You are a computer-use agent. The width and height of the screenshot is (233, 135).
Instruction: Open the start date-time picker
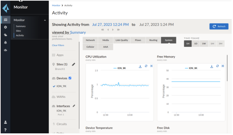[110, 25]
